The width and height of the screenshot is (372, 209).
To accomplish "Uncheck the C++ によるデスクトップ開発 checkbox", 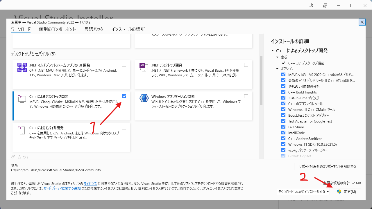I will pos(124,96).
